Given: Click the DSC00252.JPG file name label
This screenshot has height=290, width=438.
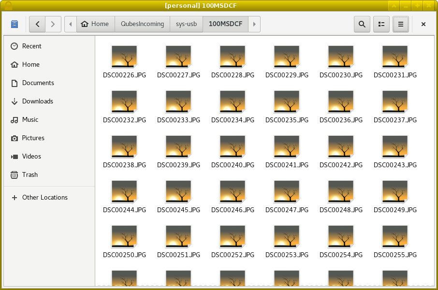Looking at the screenshot, I should click(x=233, y=255).
